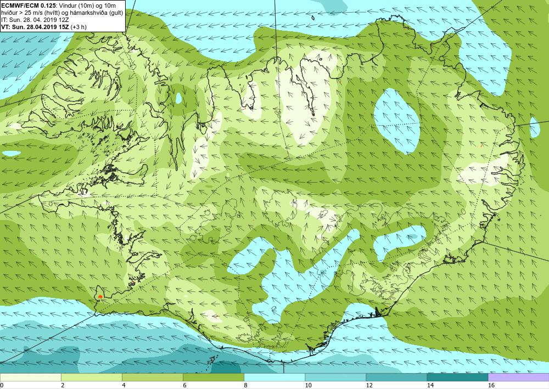
Task: Click the 0–2 m/s pale legend swatch
Action: (30, 377)
